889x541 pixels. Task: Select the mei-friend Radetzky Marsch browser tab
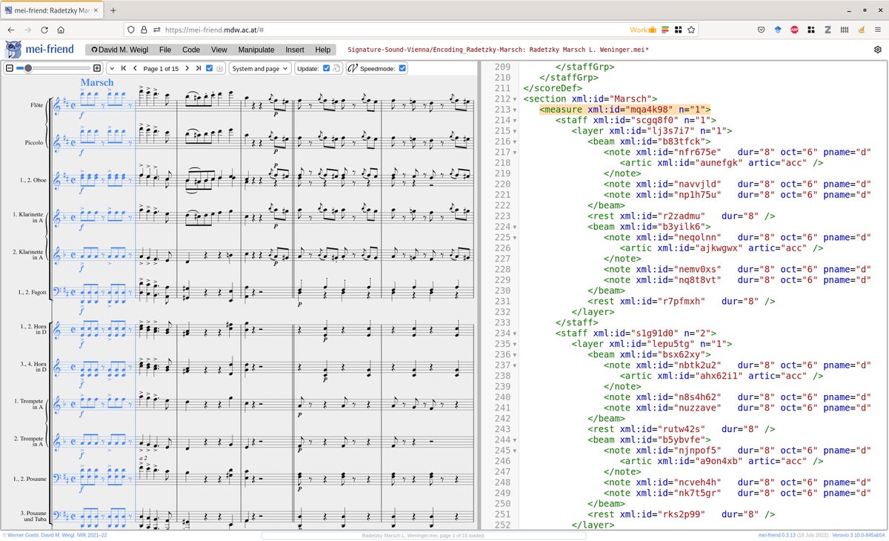pos(52,10)
